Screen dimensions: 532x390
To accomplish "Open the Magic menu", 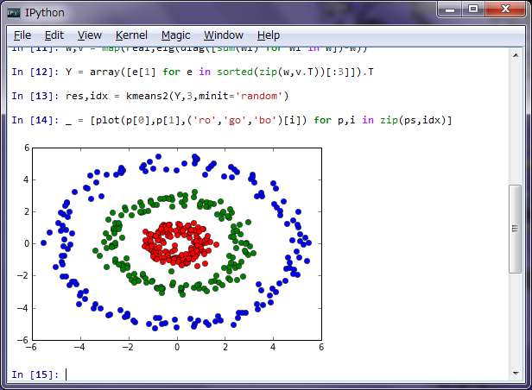I will click(176, 35).
